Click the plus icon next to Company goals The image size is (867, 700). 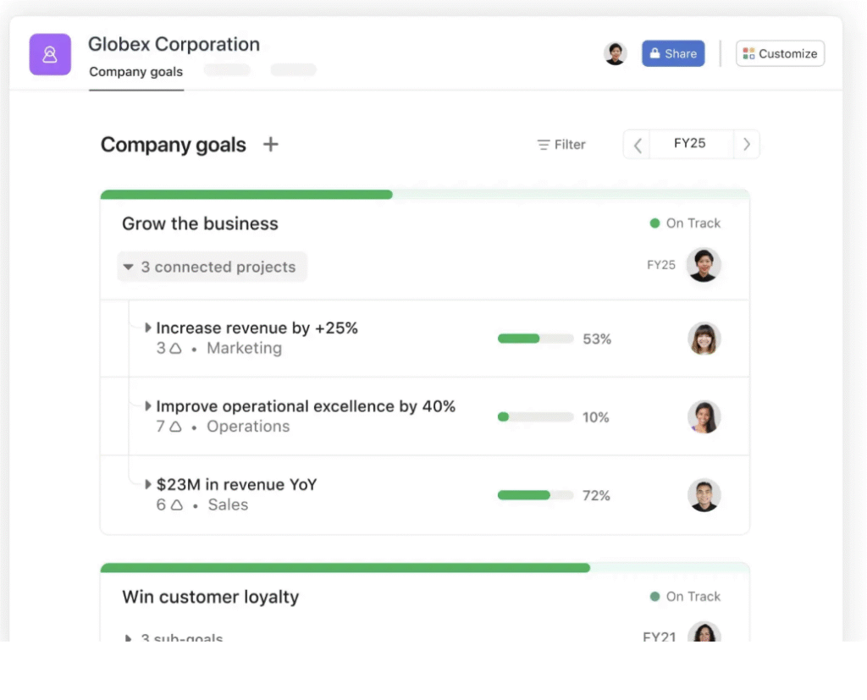point(270,145)
